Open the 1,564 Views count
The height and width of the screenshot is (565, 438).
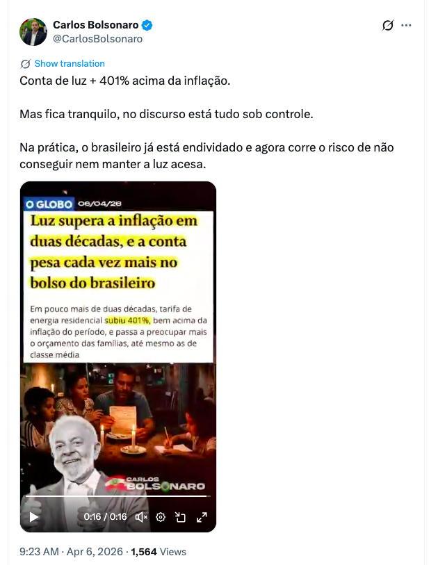point(159,552)
